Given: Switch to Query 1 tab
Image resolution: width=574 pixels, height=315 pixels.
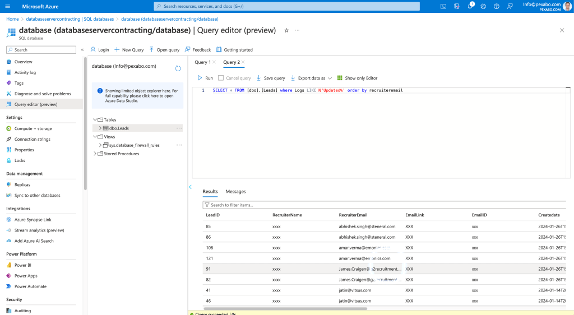Looking at the screenshot, I should pyautogui.click(x=202, y=62).
